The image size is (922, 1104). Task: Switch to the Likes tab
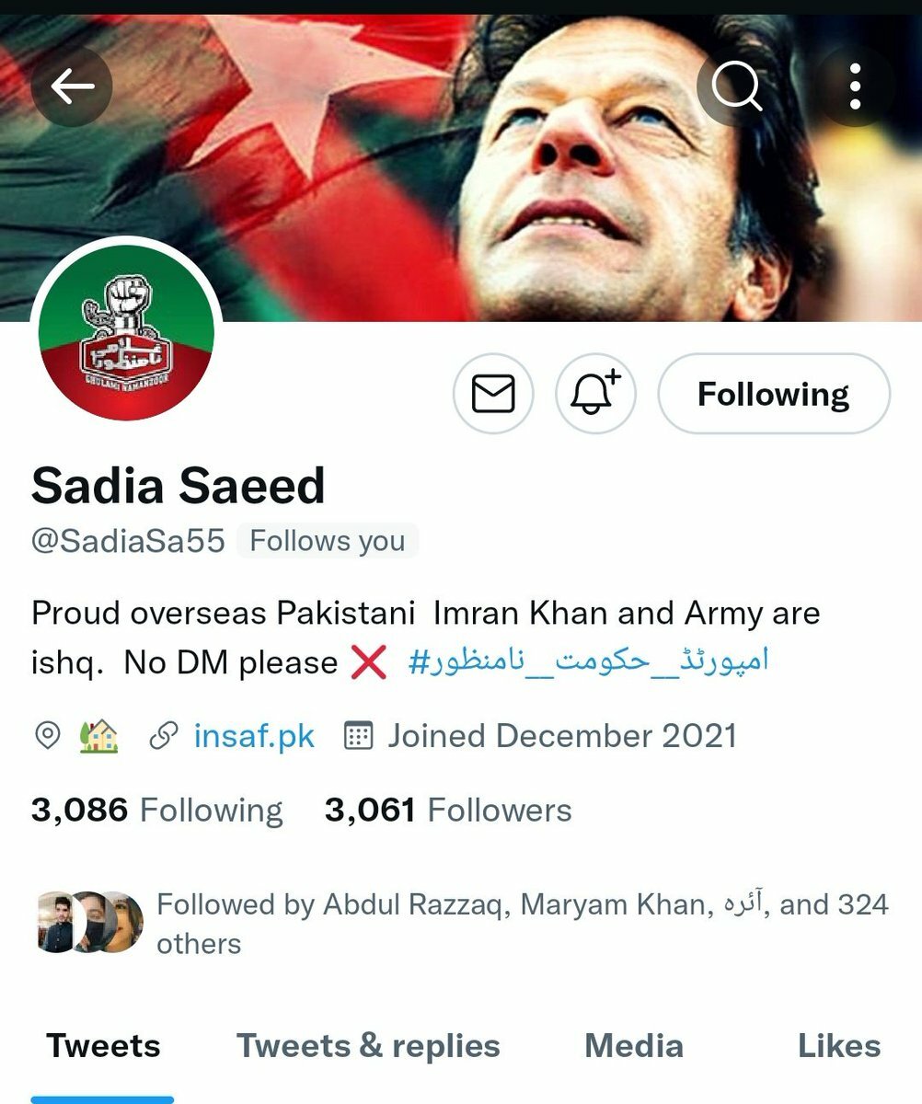[x=839, y=1046]
